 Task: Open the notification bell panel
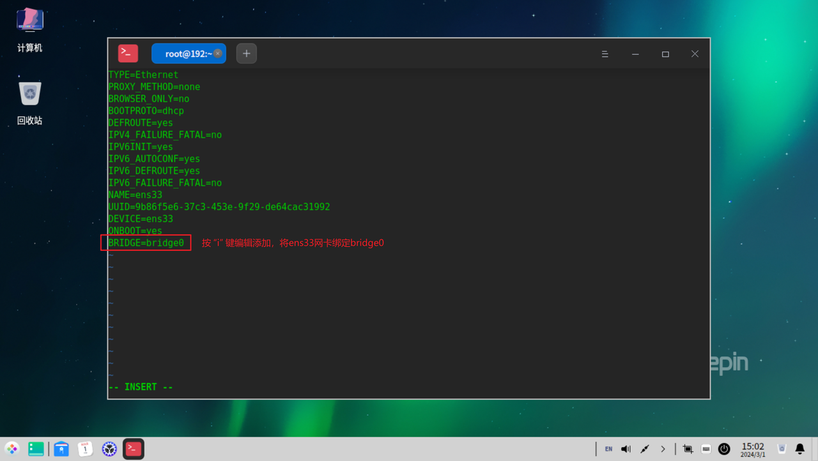[x=800, y=449]
